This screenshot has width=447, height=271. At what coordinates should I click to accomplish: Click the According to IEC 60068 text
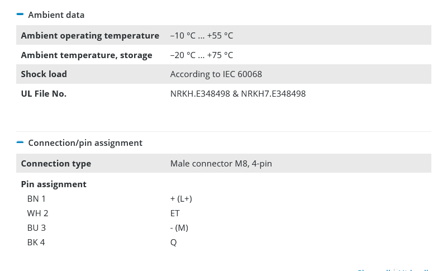216,74
